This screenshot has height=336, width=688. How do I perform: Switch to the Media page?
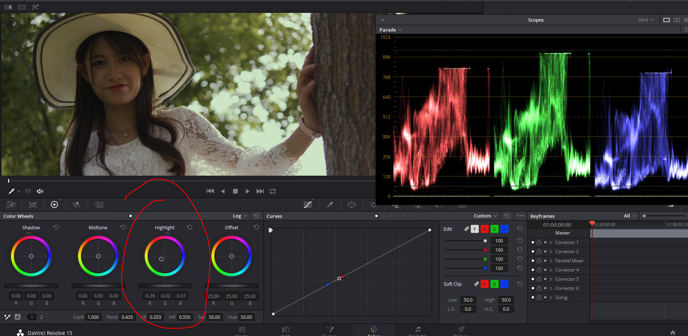coord(242,331)
